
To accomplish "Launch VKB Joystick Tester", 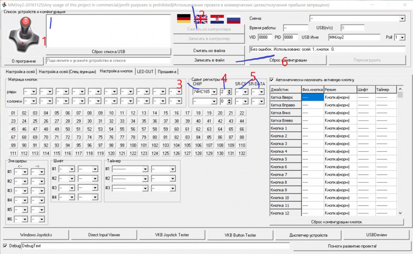I will point(172,235).
